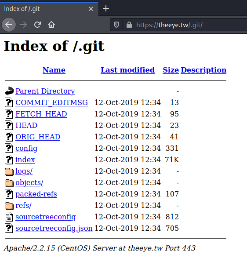Click the unknown-file icon beside COMMIT_EDITMSG

[x=9, y=102]
